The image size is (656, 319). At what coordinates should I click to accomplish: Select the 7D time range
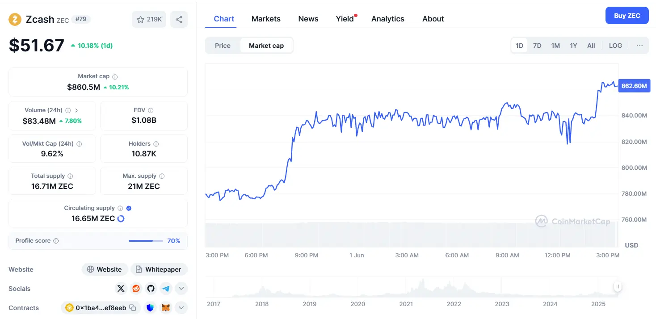click(x=537, y=46)
